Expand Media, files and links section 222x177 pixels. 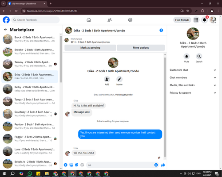tap(193, 85)
